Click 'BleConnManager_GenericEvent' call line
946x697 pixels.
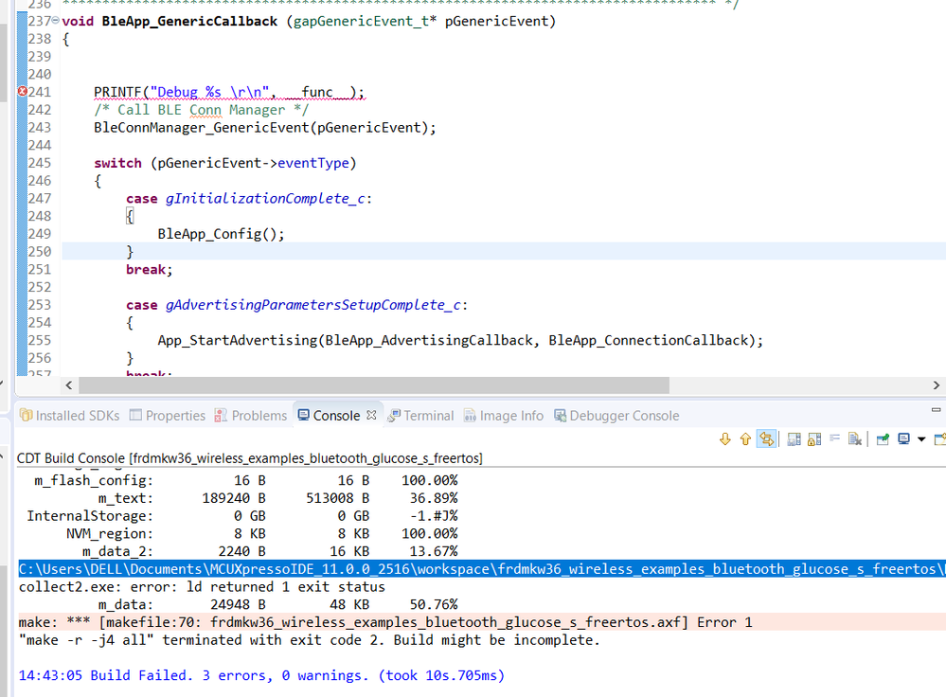[x=265, y=128]
